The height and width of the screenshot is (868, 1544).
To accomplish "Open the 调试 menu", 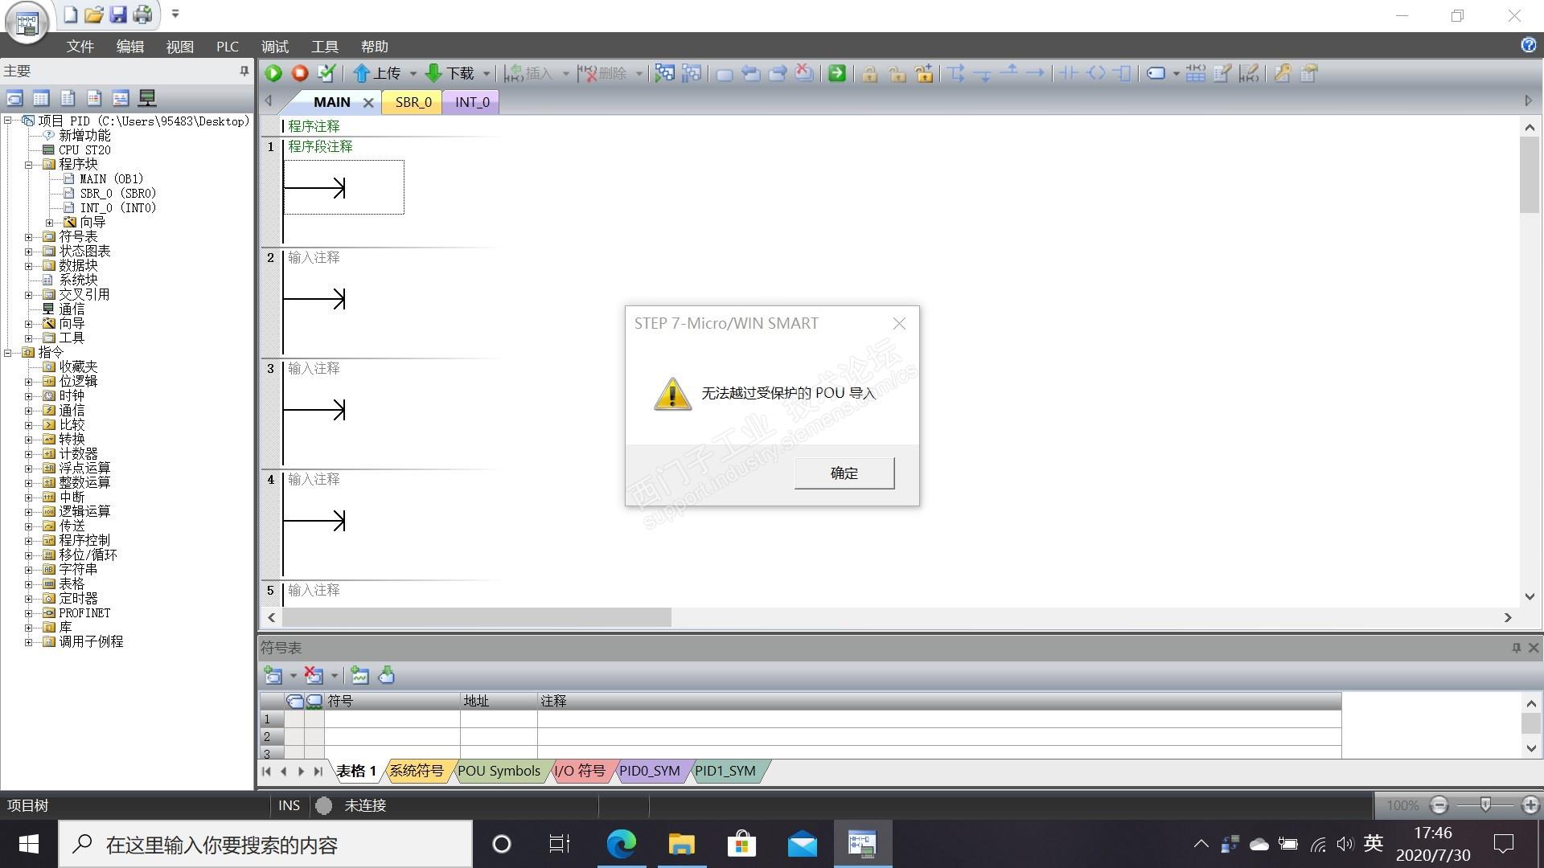I will coord(274,47).
